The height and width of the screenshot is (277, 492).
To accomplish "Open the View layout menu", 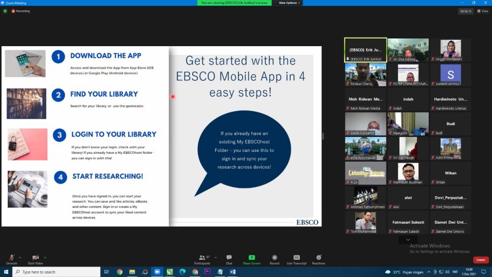I will (x=483, y=11).
